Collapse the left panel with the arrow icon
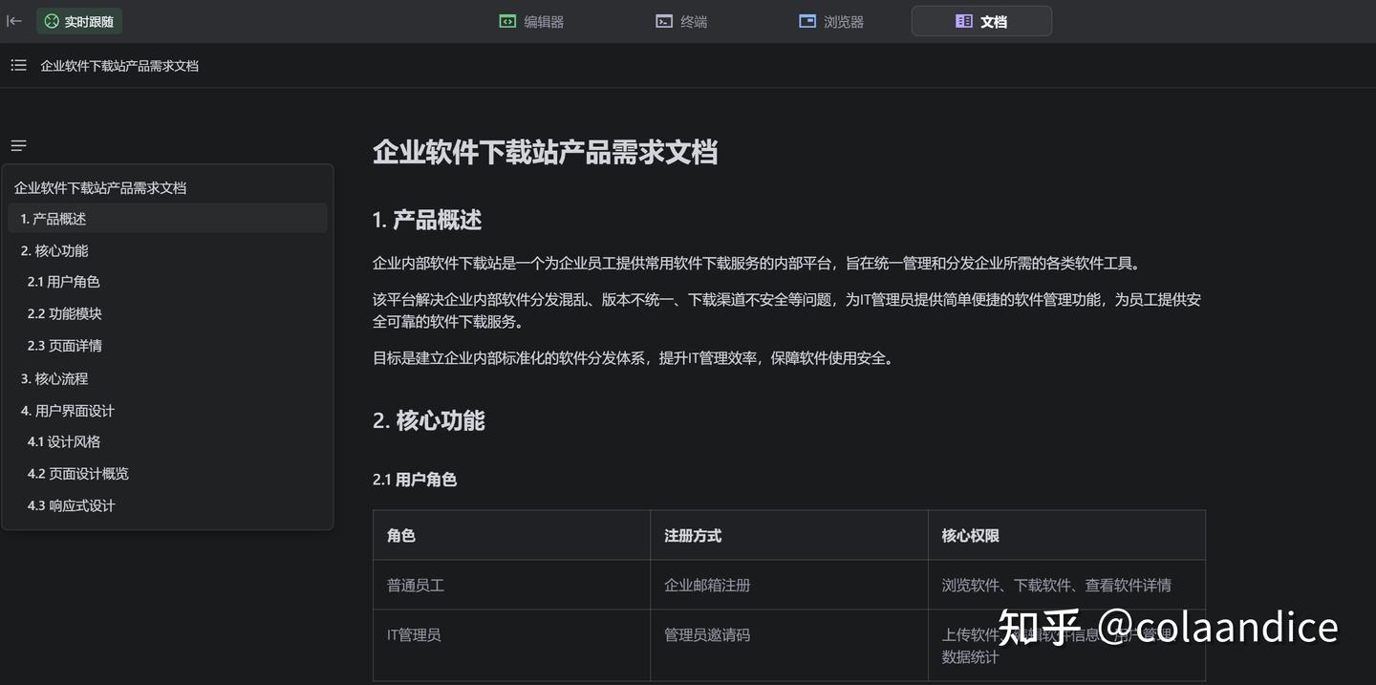The image size is (1376, 685). point(13,20)
